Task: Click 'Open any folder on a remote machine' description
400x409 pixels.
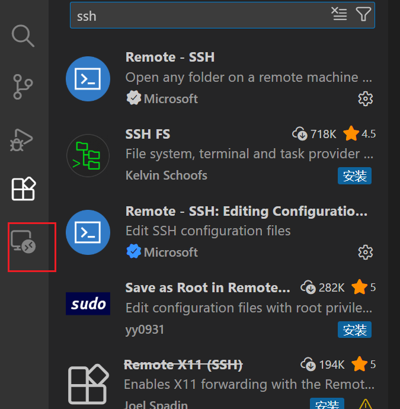Action: pyautogui.click(x=249, y=78)
